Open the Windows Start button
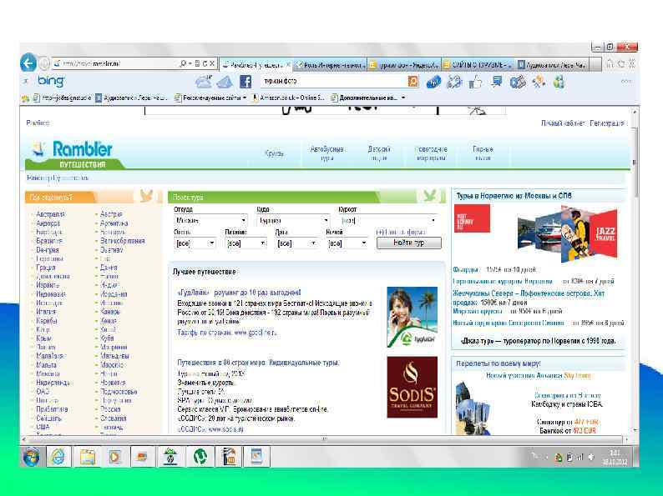Image resolution: width=663 pixels, height=496 pixels. point(31,457)
